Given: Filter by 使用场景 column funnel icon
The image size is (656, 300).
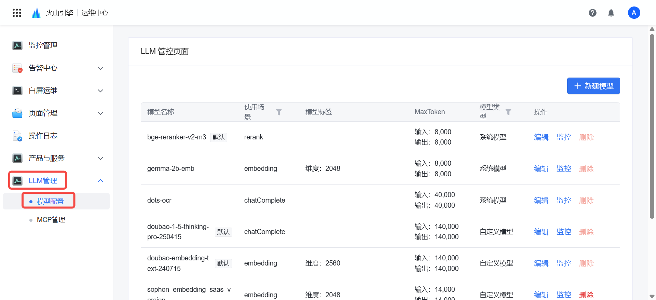Looking at the screenshot, I should tap(279, 112).
